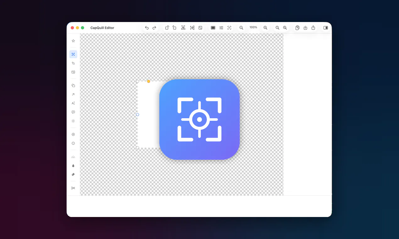Click the bottom-left selection handle

pyautogui.click(x=138, y=148)
